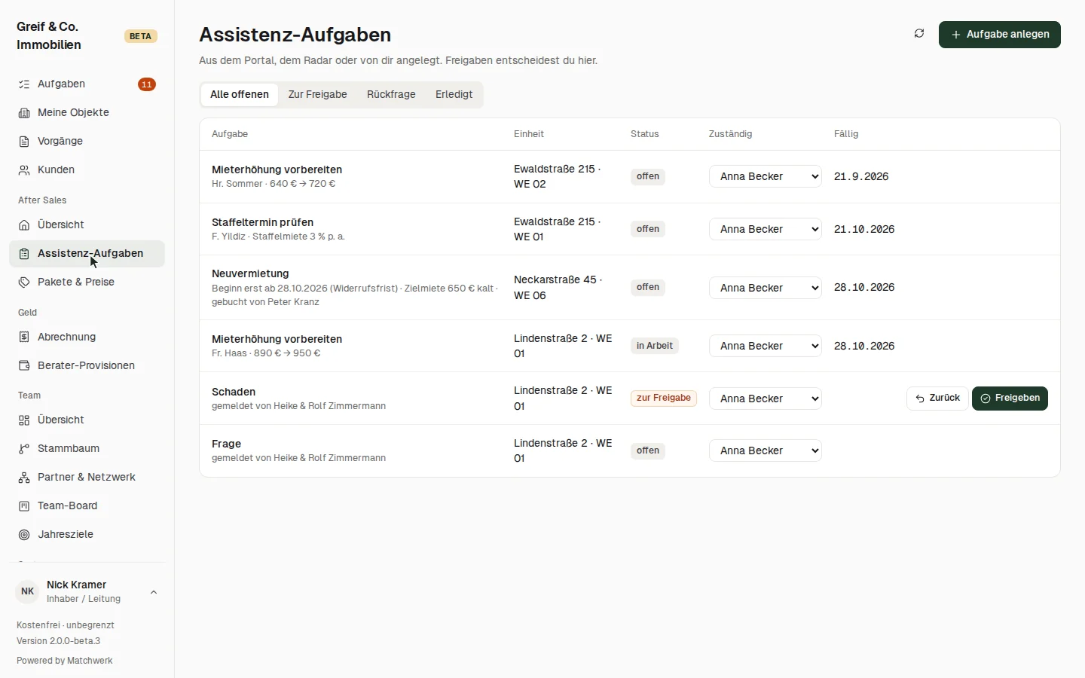Switch to the Erledigt tab
The width and height of the screenshot is (1085, 678).
[454, 95]
